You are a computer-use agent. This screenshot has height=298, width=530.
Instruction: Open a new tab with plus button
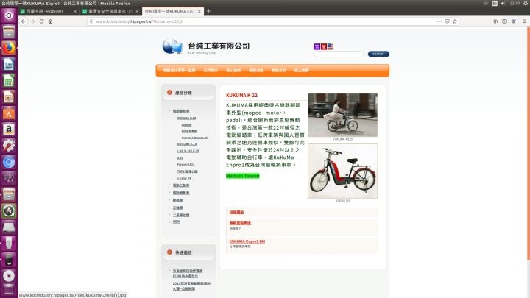click(x=208, y=11)
